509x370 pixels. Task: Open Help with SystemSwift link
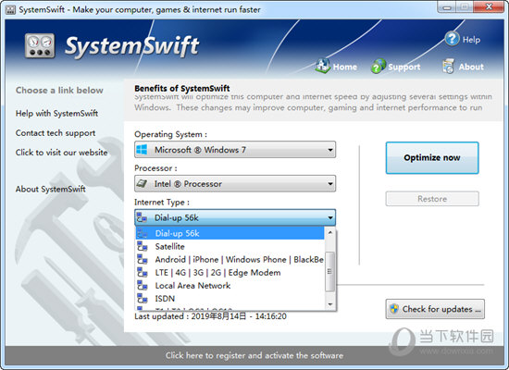[56, 113]
